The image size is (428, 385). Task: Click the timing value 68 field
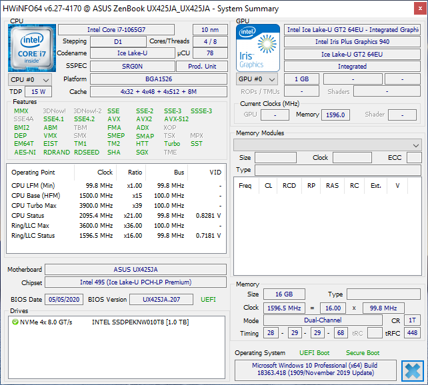(341, 332)
